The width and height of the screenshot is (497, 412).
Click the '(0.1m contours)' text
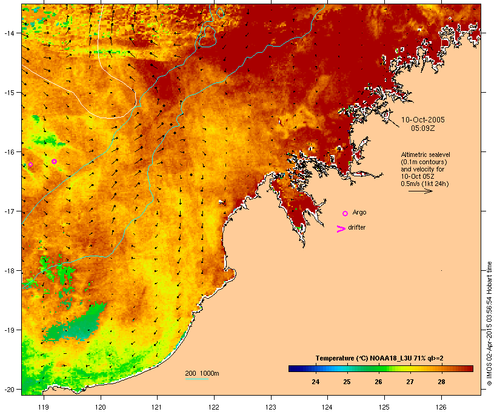pyautogui.click(x=424, y=162)
